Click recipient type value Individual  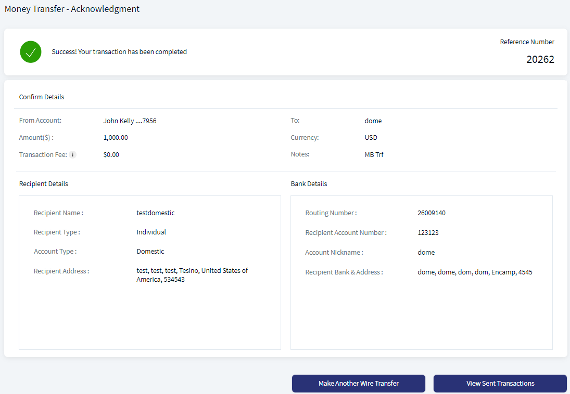pyautogui.click(x=151, y=232)
